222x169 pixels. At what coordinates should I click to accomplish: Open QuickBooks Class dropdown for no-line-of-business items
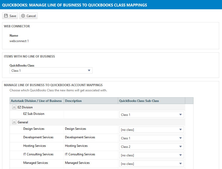tap(51, 71)
